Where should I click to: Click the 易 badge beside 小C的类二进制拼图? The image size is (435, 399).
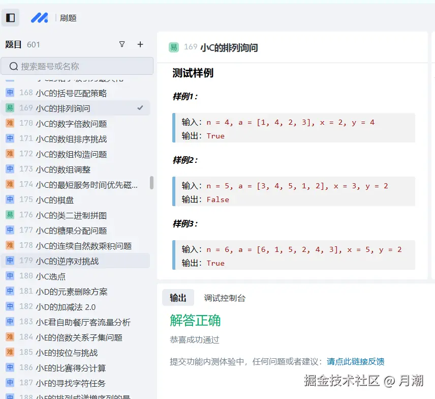[10, 215]
